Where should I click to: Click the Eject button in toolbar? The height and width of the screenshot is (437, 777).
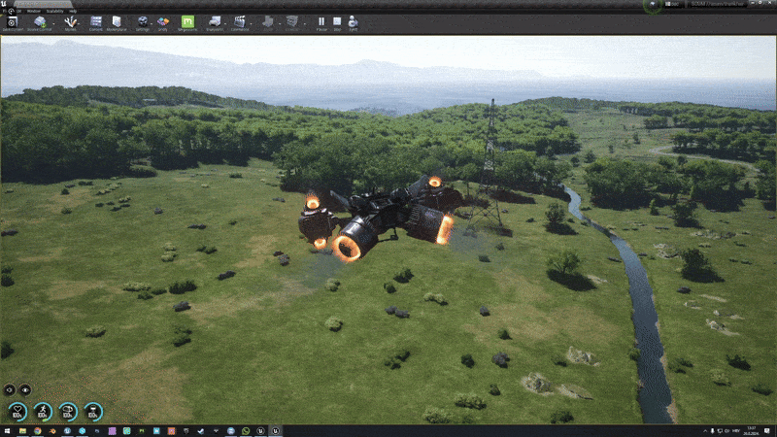coord(353,21)
